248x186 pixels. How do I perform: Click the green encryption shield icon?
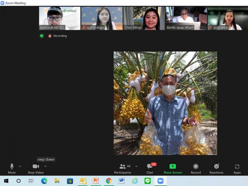(x=42, y=36)
